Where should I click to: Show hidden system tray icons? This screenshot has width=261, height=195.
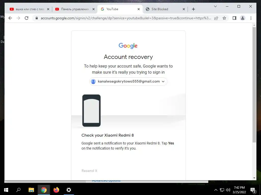(216, 190)
